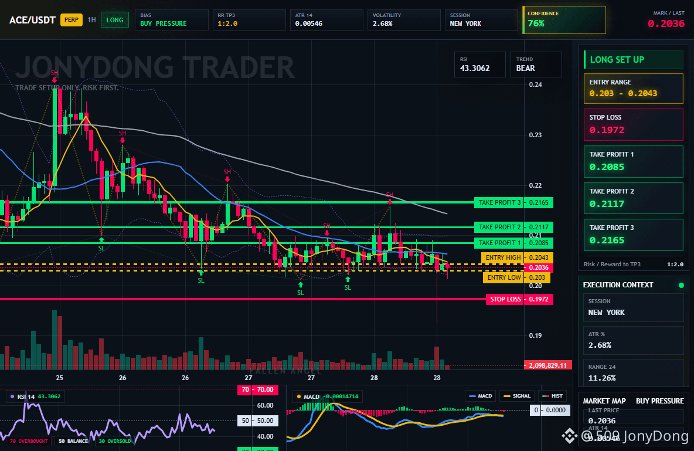Click the 50 BALANCE tag

(73, 441)
